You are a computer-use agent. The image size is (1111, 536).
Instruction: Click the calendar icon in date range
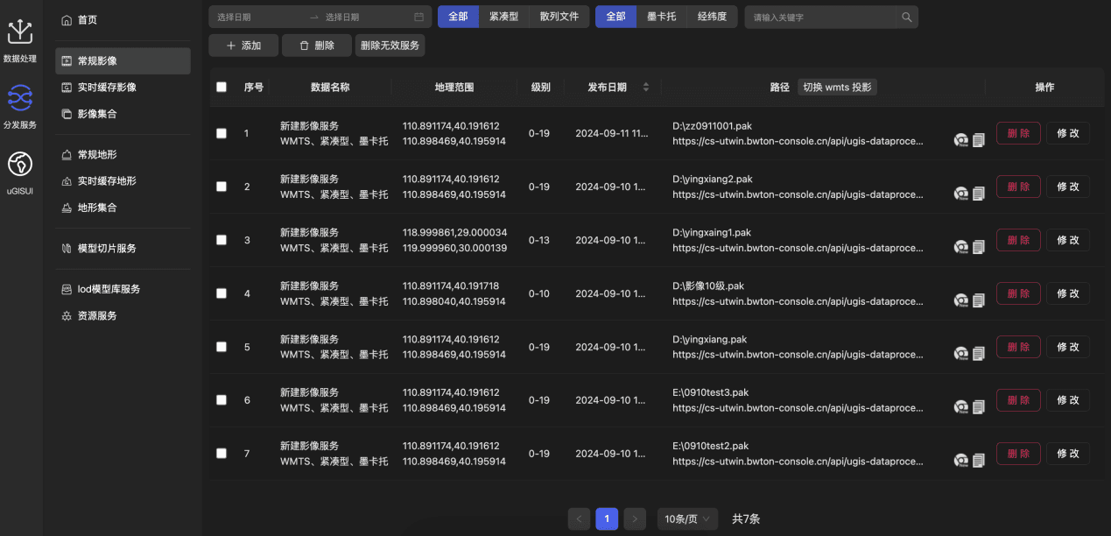pos(419,17)
